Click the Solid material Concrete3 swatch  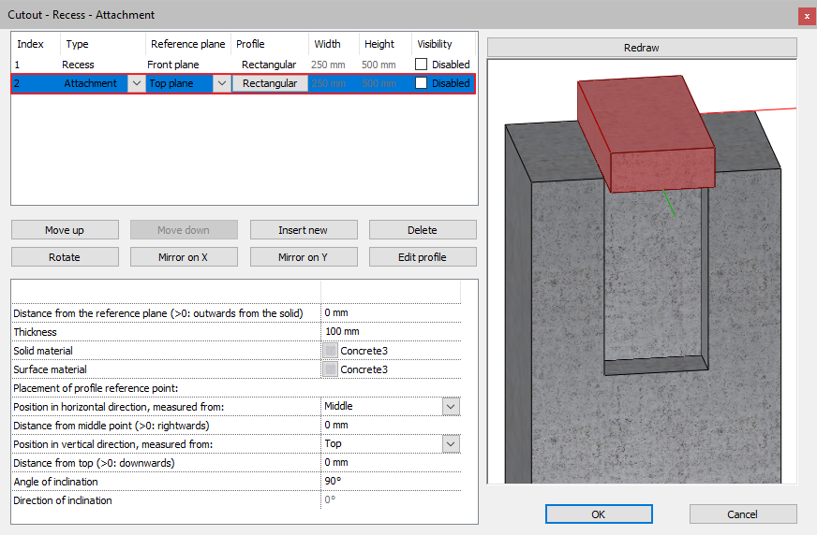[330, 351]
